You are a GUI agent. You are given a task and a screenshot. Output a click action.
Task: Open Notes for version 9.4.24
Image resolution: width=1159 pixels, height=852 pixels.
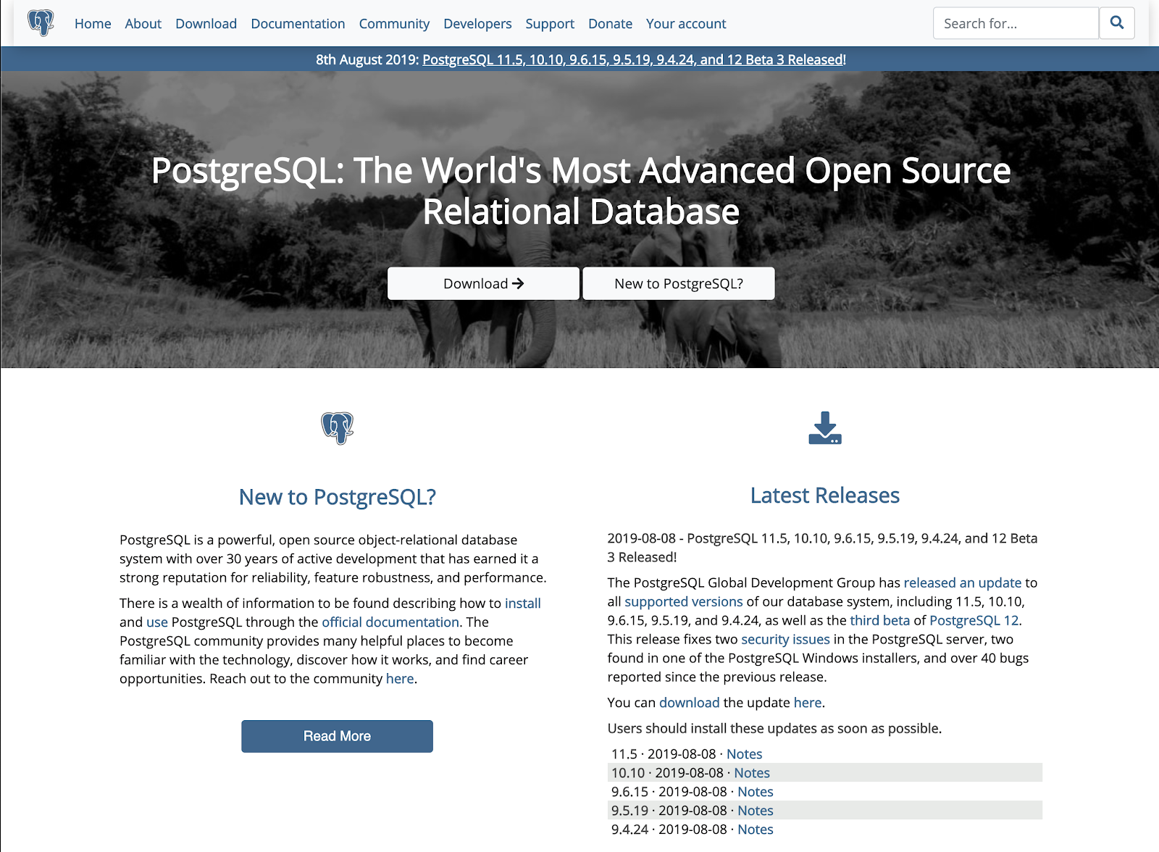[756, 830]
